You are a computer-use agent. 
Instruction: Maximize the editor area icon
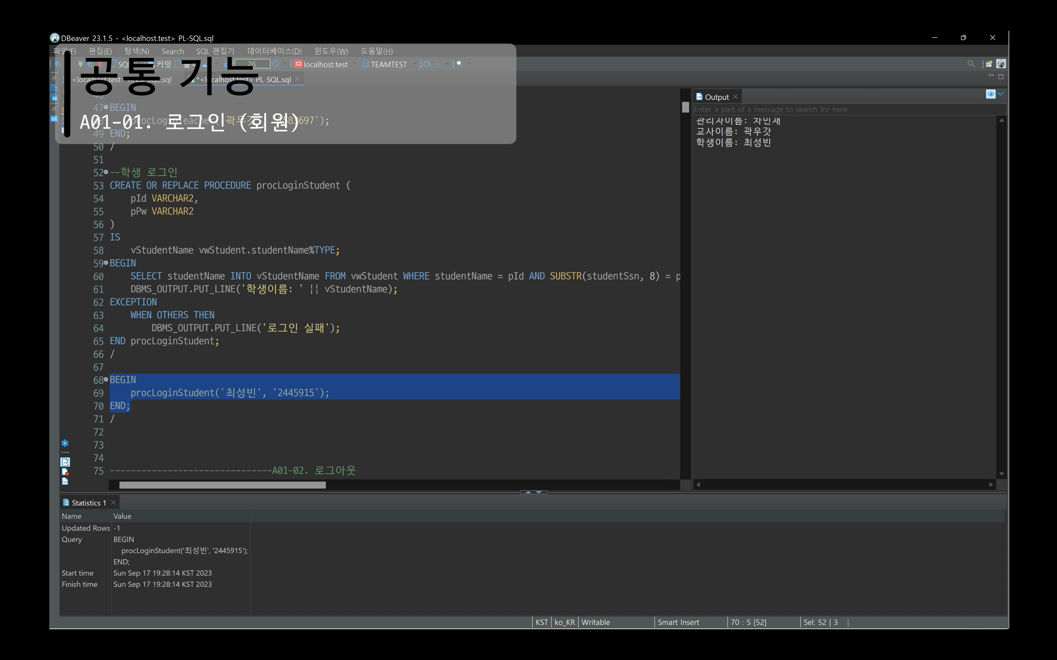click(1001, 76)
